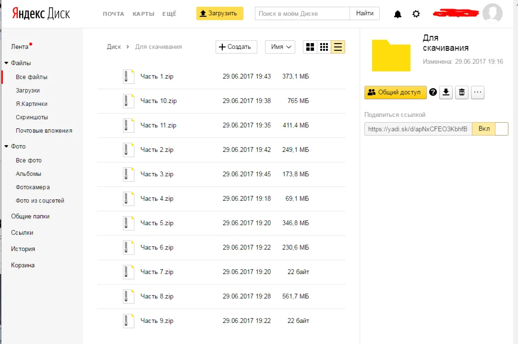This screenshot has height=344, width=518.
Task: Open settings via the gear icon
Action: pos(416,14)
